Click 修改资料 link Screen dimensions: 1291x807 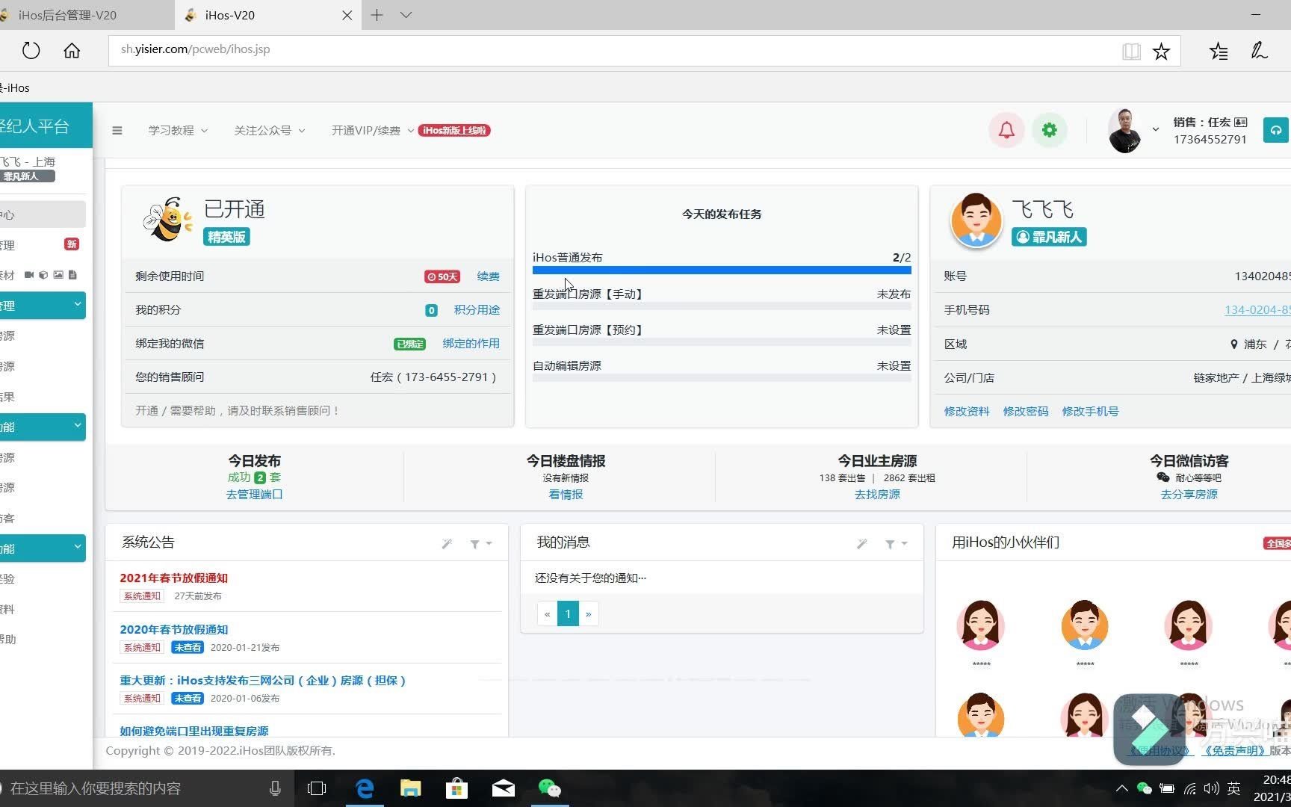pos(967,412)
